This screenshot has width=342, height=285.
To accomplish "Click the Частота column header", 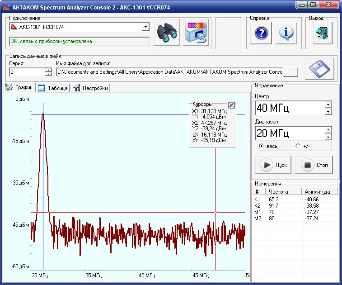I will click(x=284, y=191).
